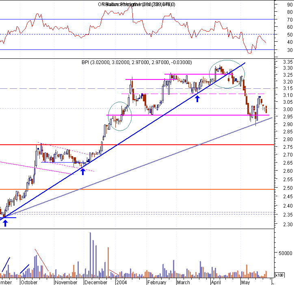Image resolution: width=294 pixels, height=285 pixels.
Task: Click the 3.00 price axis label
Action: point(288,109)
